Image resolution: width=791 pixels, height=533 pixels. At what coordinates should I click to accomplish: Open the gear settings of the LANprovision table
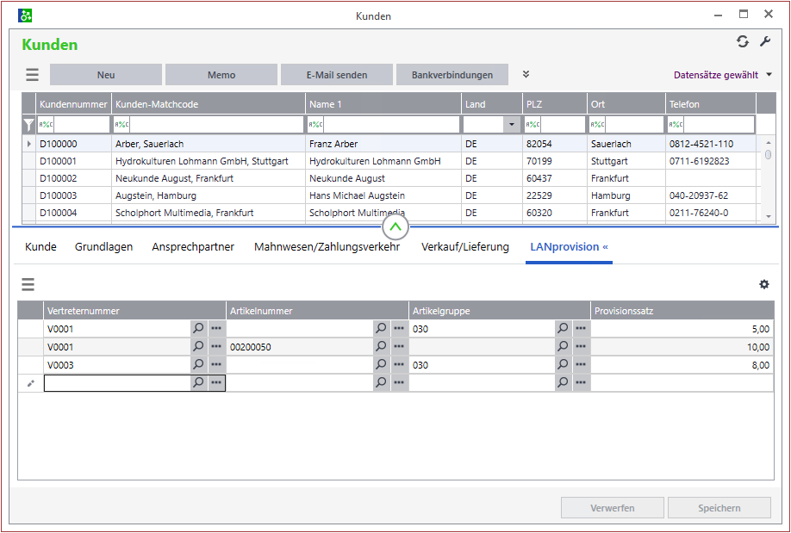coord(763,285)
